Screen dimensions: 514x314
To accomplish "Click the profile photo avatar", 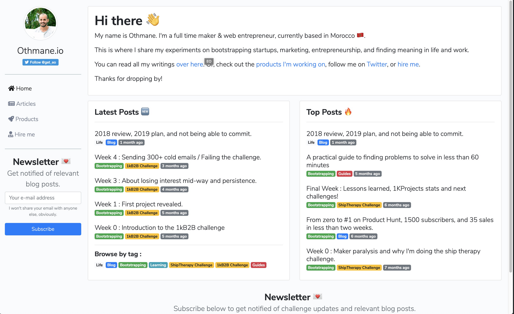I will pos(40,23).
